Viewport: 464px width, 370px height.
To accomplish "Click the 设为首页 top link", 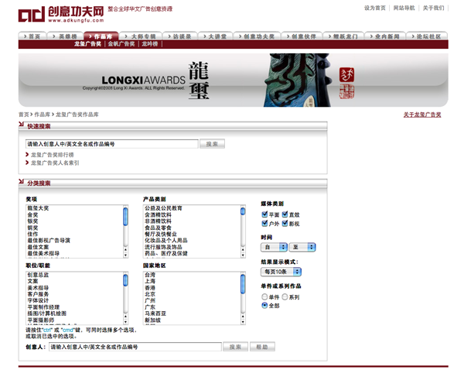I will [375, 8].
